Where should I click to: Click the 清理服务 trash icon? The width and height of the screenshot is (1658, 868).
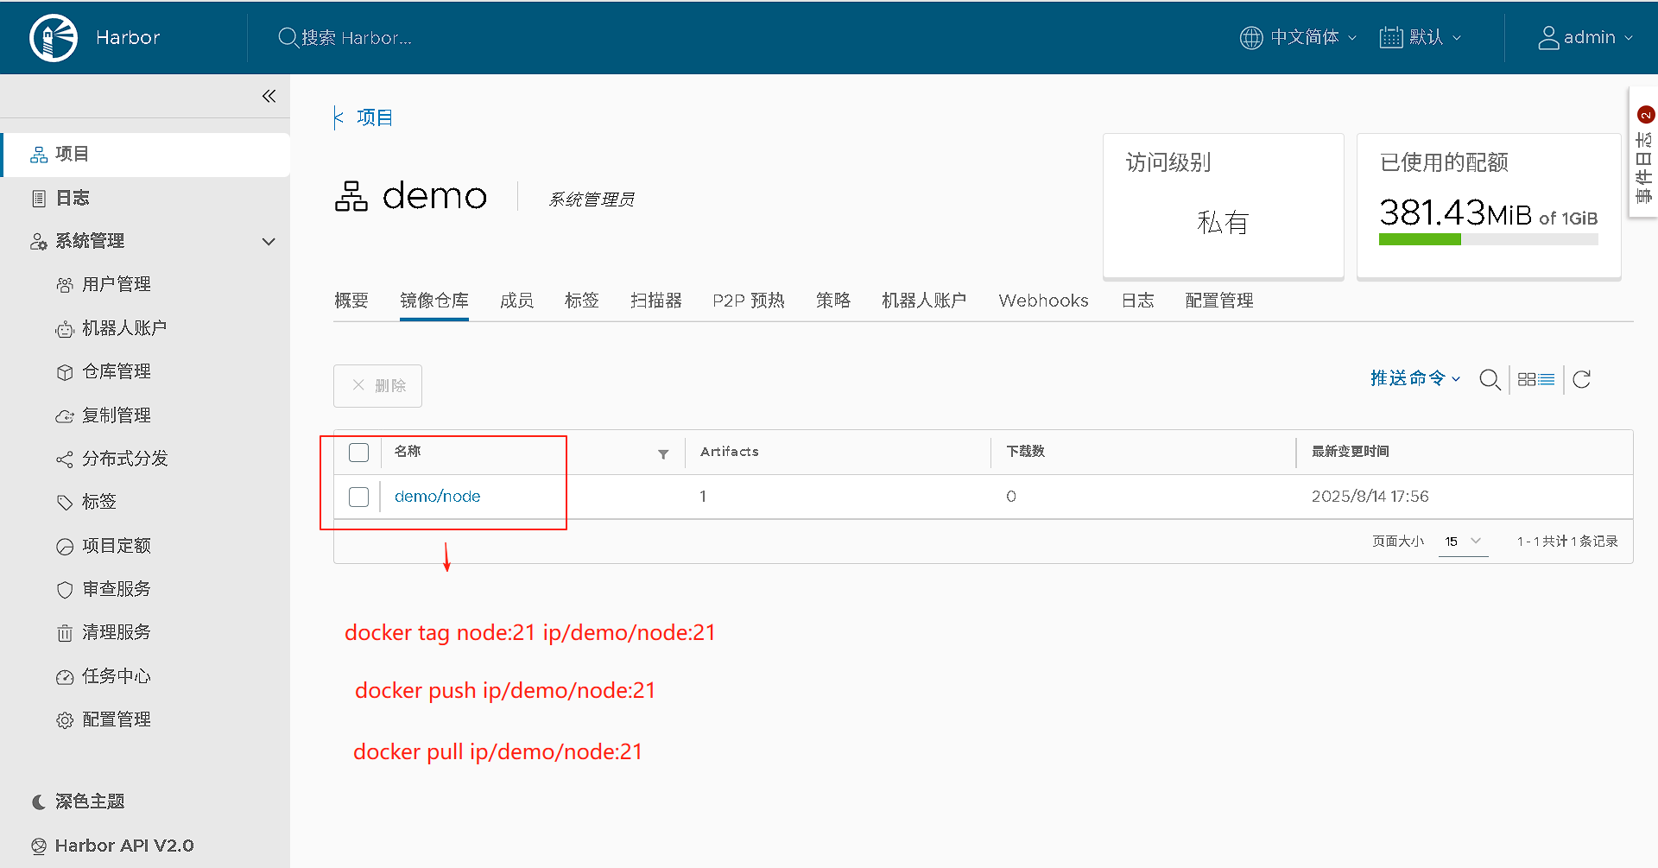click(65, 633)
